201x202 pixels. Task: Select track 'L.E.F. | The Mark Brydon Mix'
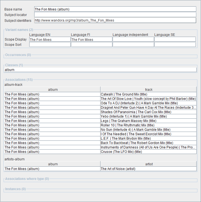pos(148,138)
